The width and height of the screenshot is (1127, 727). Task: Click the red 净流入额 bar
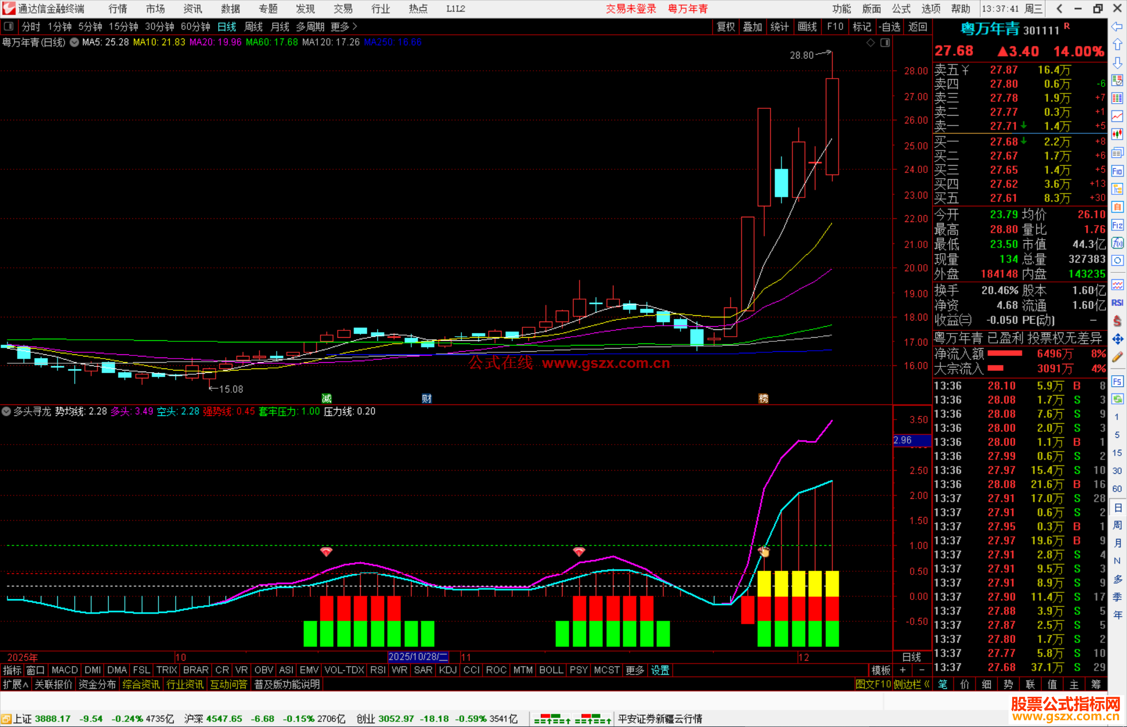[1004, 354]
